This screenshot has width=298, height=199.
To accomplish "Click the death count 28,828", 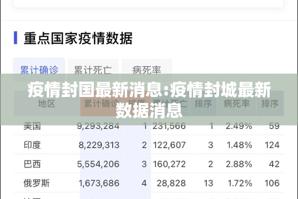I will coord(171,183).
